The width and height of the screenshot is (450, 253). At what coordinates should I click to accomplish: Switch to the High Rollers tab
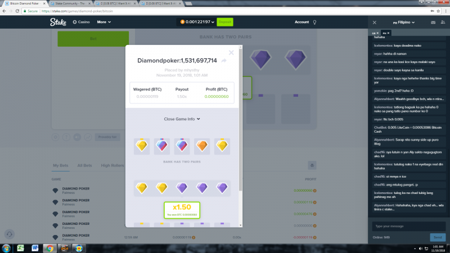[112, 165]
